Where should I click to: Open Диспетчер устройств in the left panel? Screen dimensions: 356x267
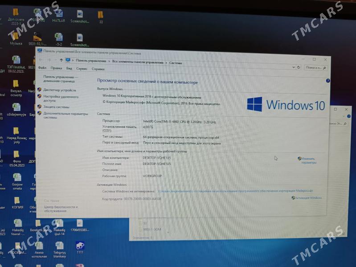tap(60, 90)
